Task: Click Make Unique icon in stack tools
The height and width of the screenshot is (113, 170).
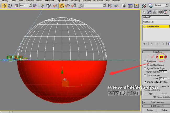Action: [x=158, y=44]
